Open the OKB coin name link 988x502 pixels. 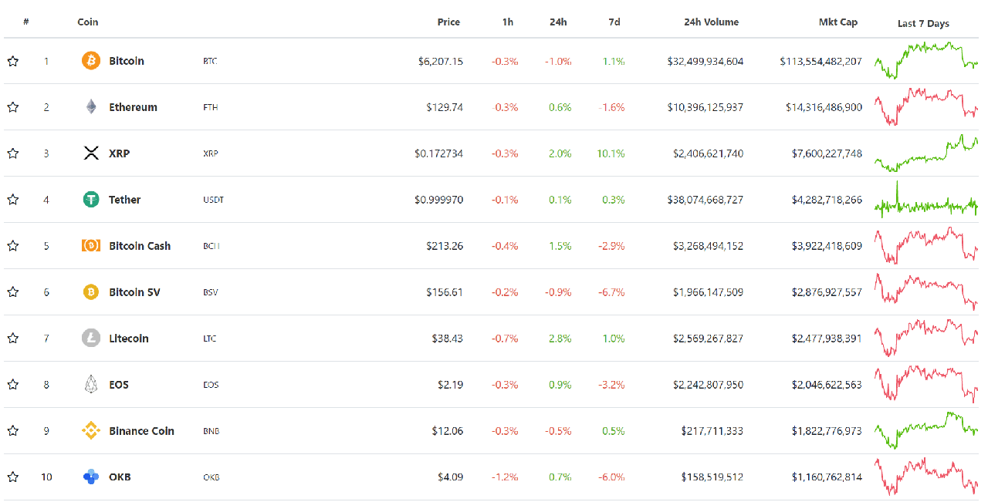coord(120,477)
